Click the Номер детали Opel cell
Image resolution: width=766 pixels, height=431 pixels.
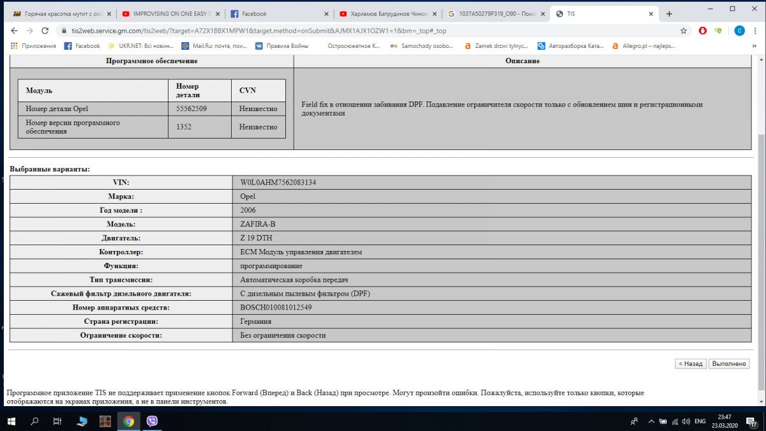pos(93,109)
